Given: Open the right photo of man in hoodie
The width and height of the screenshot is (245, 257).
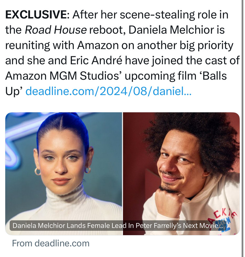Looking at the screenshot, I should (x=181, y=173).
